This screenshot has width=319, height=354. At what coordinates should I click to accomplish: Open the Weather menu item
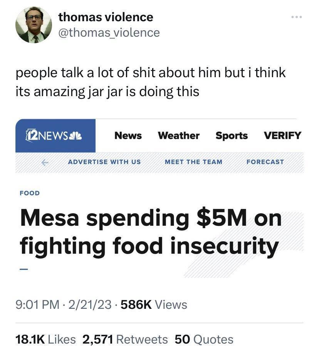coord(179,136)
